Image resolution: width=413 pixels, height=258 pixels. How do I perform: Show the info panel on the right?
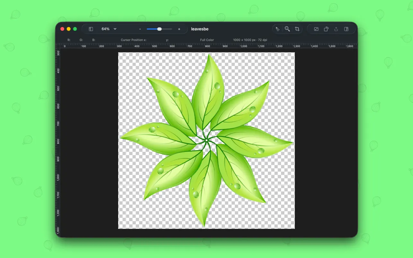tap(346, 29)
